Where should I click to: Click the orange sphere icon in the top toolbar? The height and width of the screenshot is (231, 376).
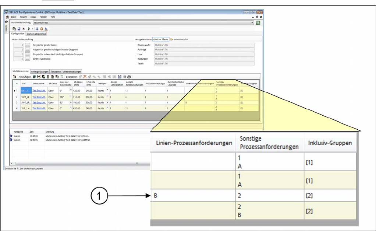[42, 29]
